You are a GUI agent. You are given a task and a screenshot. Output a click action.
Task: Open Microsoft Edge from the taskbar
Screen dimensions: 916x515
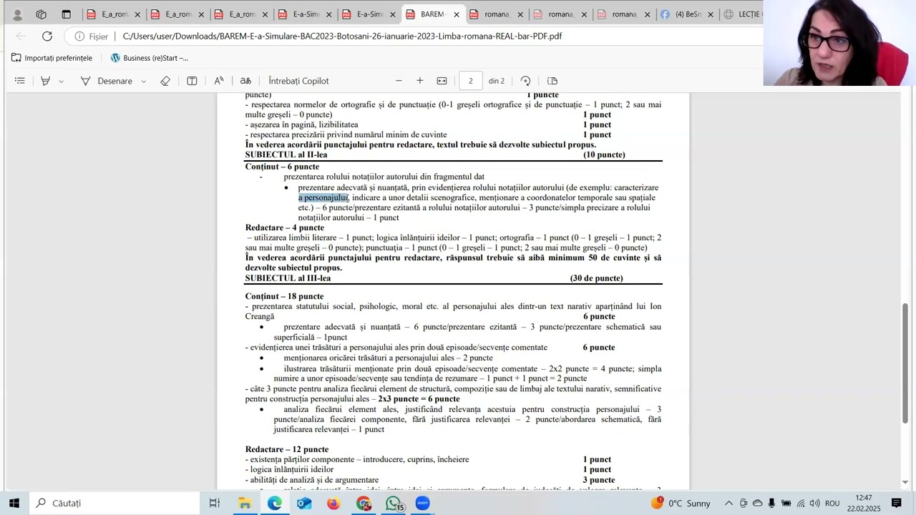tap(275, 503)
